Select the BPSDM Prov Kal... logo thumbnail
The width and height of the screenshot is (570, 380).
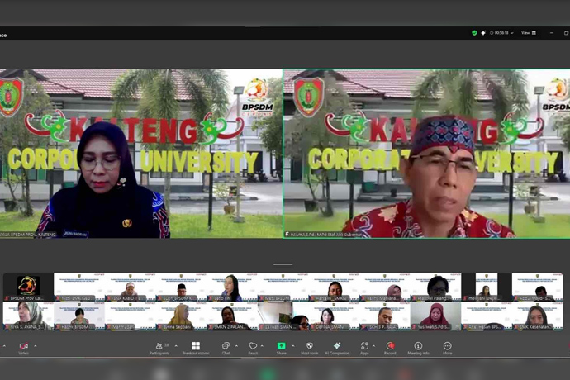pyautogui.click(x=28, y=287)
